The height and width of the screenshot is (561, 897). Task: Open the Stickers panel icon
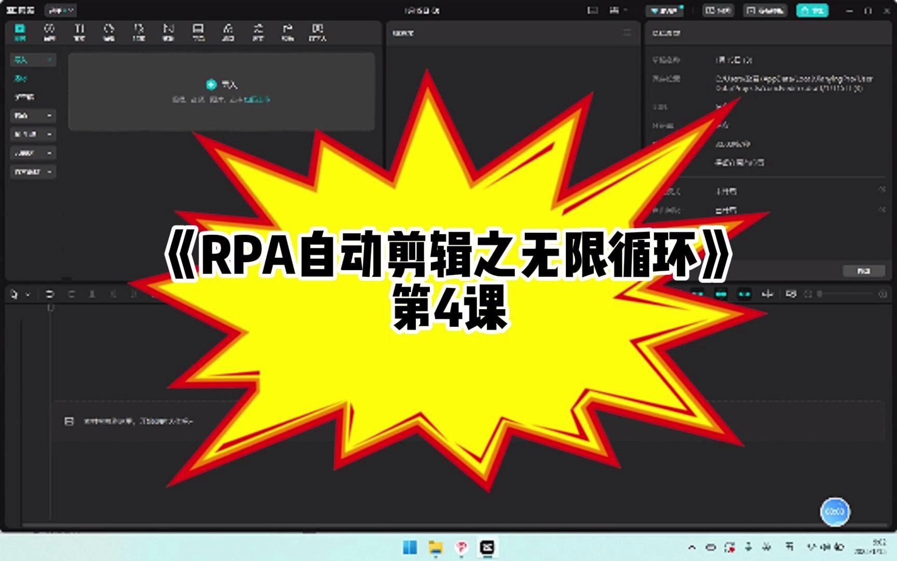[x=109, y=32]
